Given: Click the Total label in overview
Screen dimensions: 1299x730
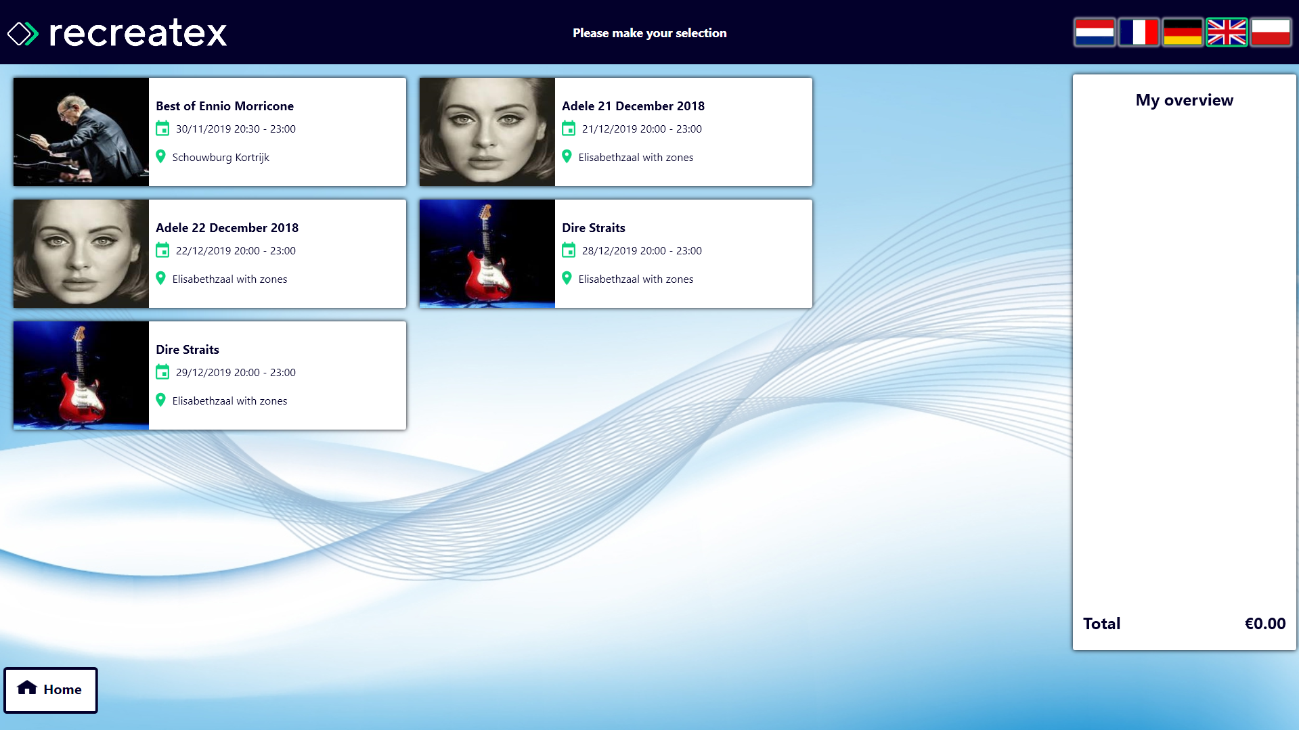Looking at the screenshot, I should 1101,624.
